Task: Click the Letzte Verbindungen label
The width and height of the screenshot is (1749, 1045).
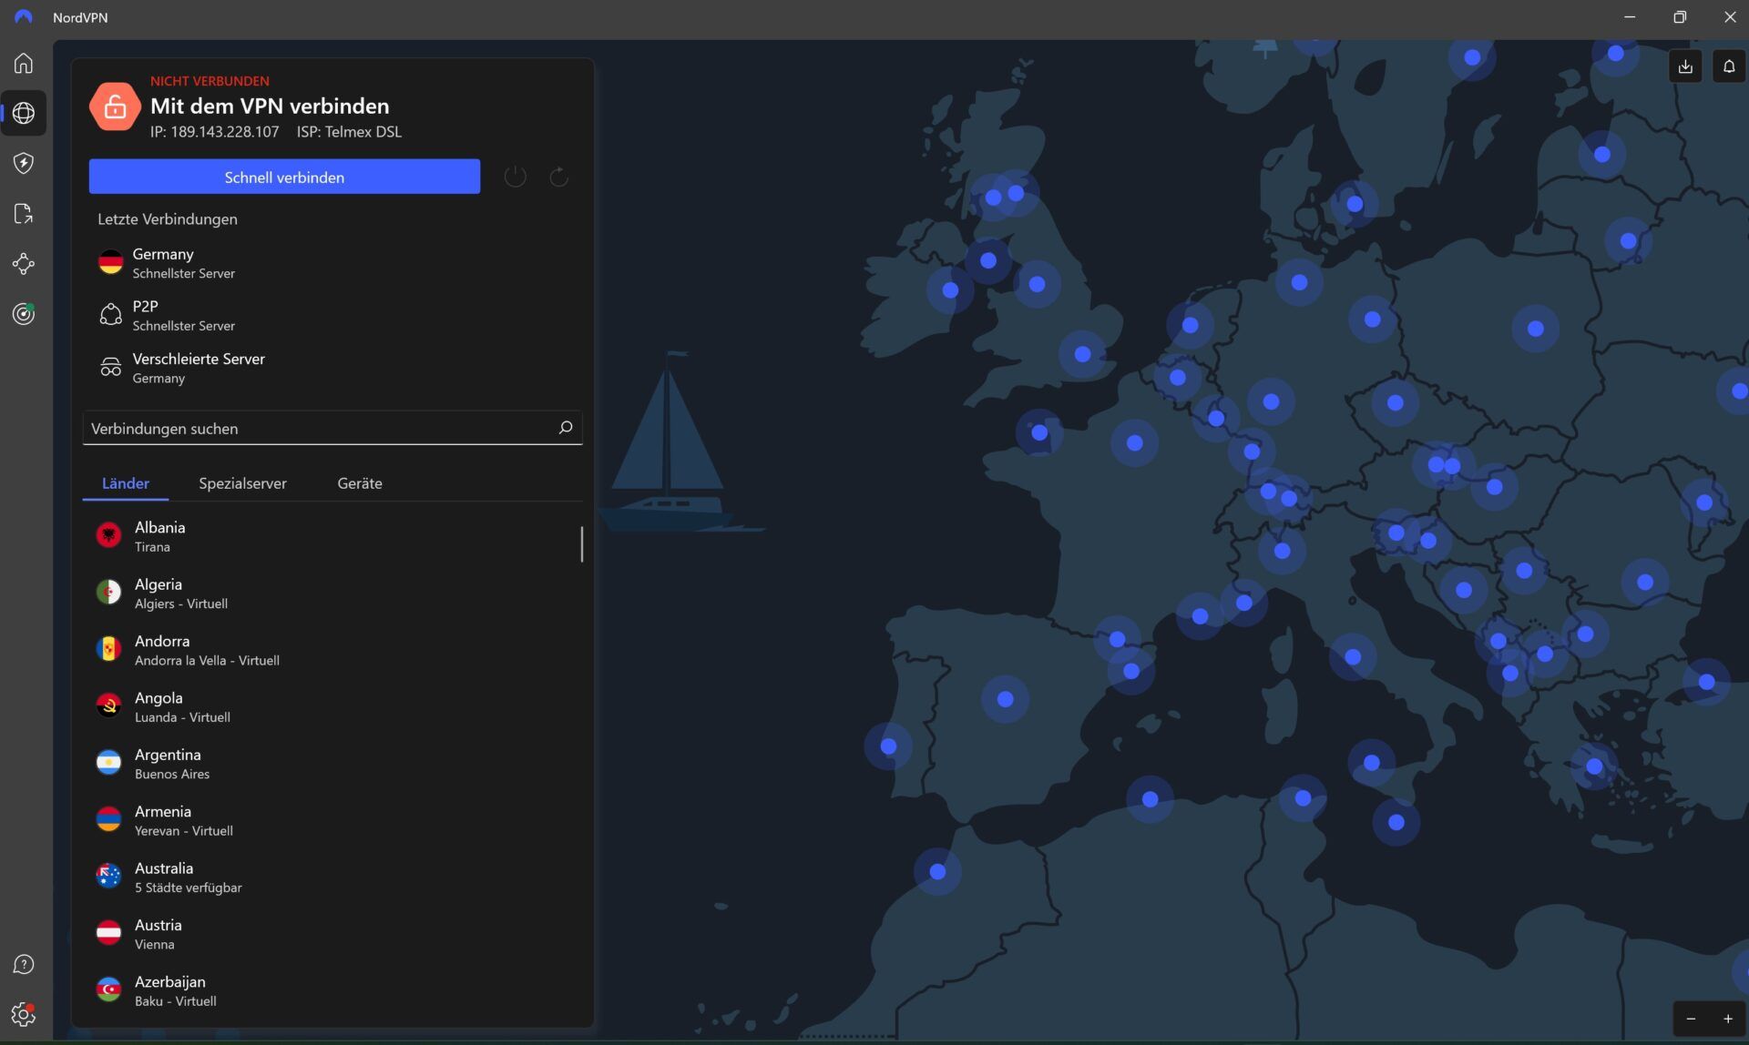Action: [x=168, y=219]
